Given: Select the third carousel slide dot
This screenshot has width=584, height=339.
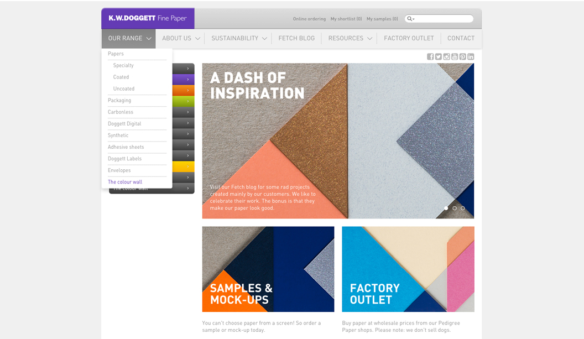Looking at the screenshot, I should (463, 208).
